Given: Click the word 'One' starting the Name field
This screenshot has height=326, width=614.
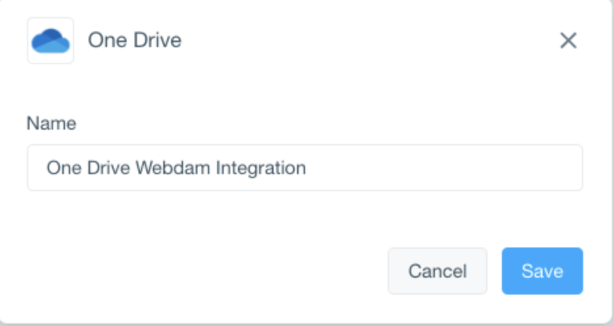Looking at the screenshot, I should [x=64, y=168].
